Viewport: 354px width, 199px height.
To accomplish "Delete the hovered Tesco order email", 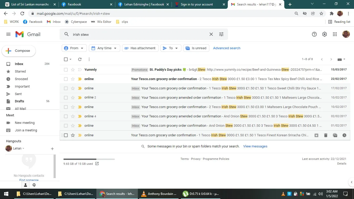I will tap(325, 135).
